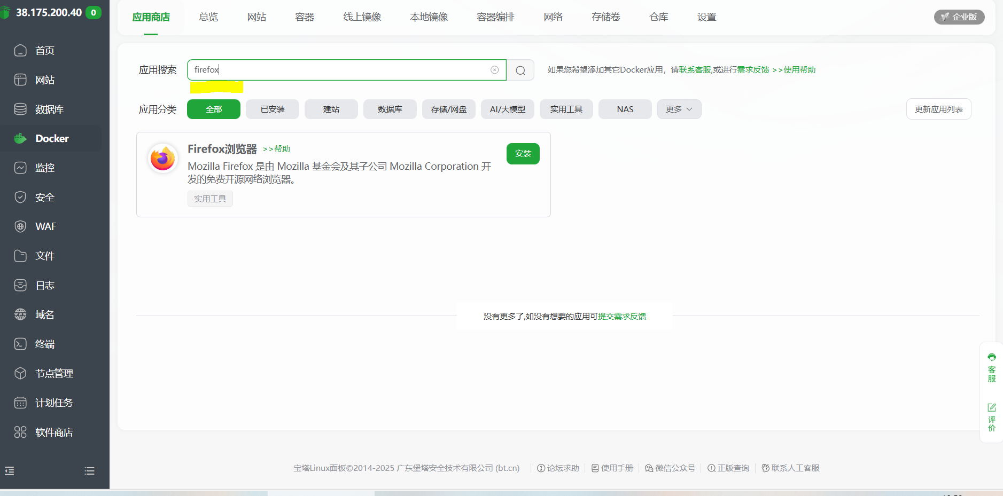Switch to the 本地镜像 tab

(x=429, y=17)
